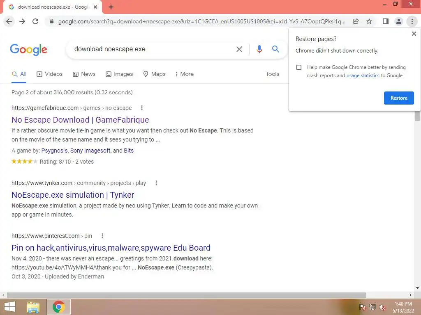Focus the Chrome address bar URL
This screenshot has width=421, height=315.
tap(201, 21)
